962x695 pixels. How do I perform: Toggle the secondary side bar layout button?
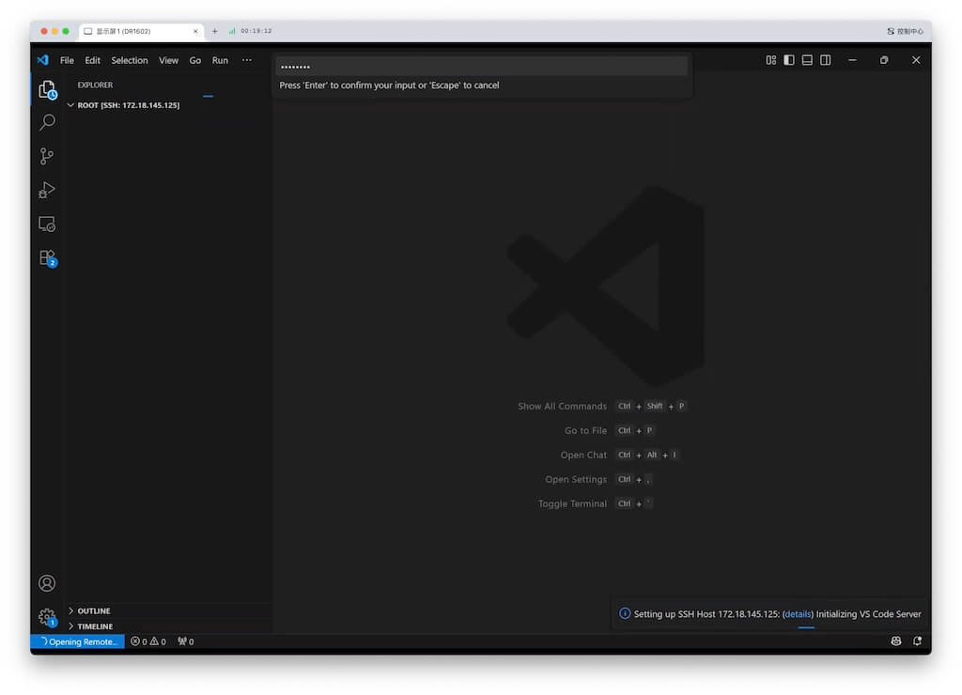click(825, 60)
